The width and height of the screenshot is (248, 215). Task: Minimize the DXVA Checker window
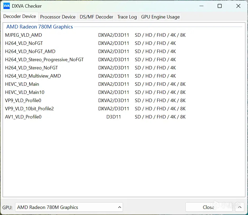coord(201,6)
